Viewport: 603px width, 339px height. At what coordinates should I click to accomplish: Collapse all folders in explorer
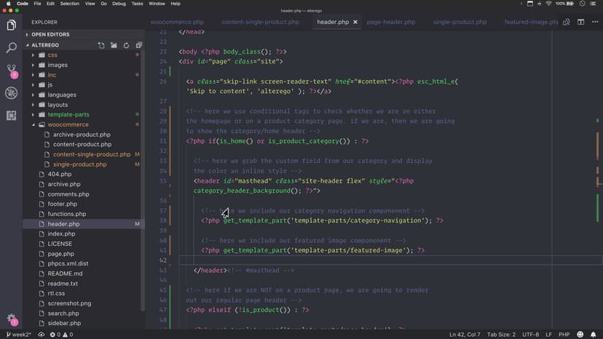point(138,45)
